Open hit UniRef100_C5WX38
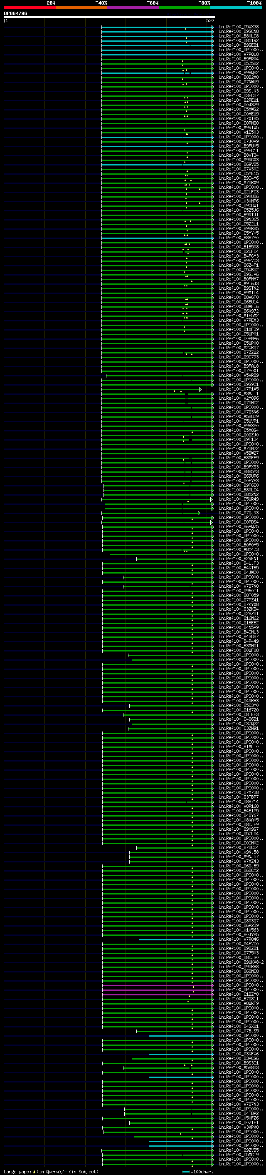 tap(239, 28)
